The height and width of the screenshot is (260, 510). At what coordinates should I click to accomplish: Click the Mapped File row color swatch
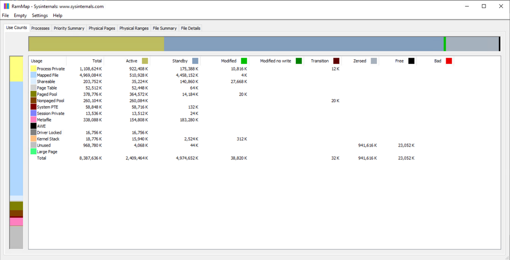(34, 75)
